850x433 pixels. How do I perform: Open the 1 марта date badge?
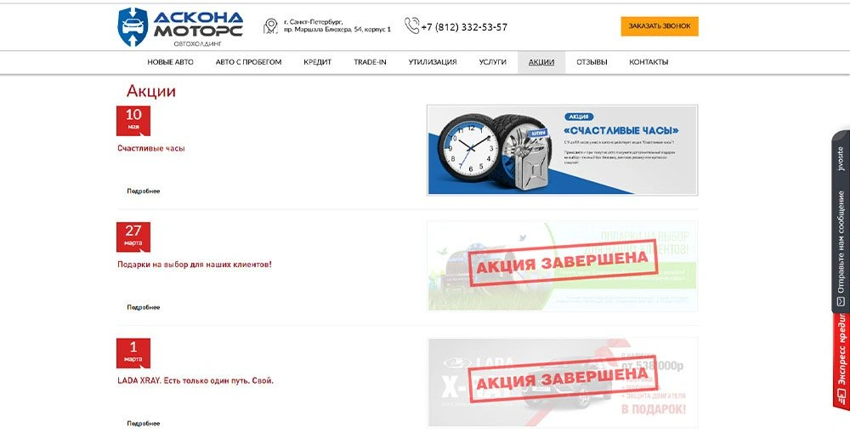pyautogui.click(x=133, y=353)
